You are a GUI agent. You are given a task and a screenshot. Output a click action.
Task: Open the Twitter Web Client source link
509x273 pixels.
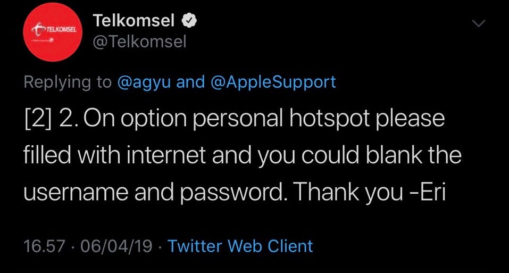coord(240,246)
